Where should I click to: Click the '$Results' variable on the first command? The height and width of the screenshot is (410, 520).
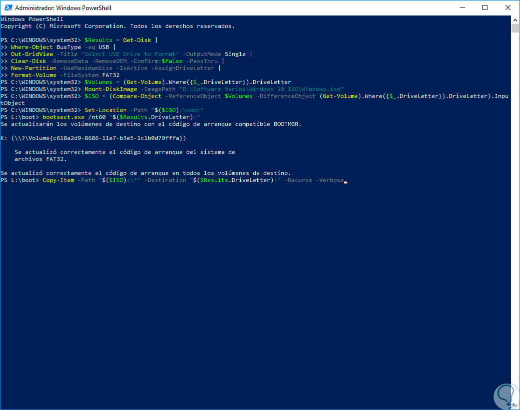(x=99, y=40)
